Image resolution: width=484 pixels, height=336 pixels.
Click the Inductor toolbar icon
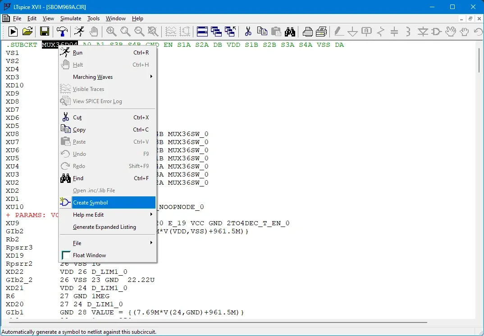[408, 32]
